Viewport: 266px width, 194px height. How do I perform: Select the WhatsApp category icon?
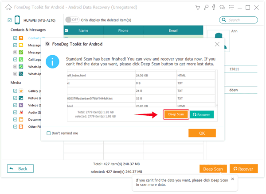(21, 67)
